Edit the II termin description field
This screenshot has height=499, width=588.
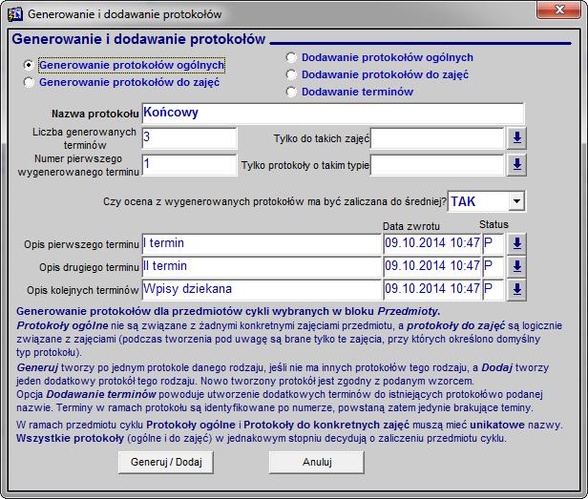pos(262,266)
